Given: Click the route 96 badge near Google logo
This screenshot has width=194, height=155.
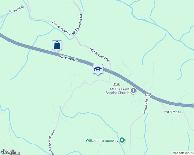Looking at the screenshot, I should click(x=17, y=153).
